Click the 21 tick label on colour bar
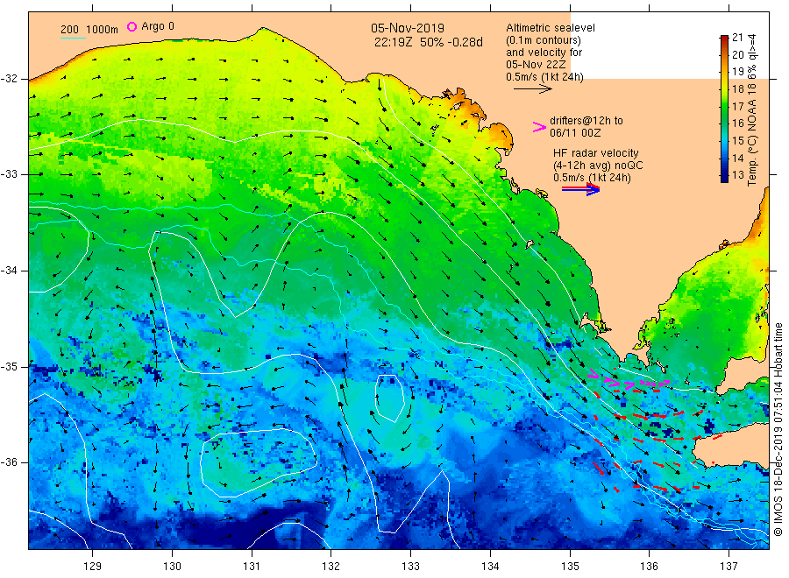789x578 pixels. pos(737,37)
